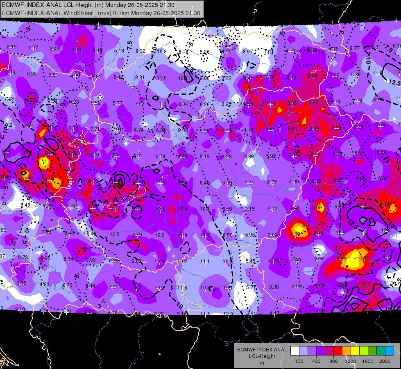Click the map value 4.09
This screenshot has height=369, width=401.
[x=294, y=182]
